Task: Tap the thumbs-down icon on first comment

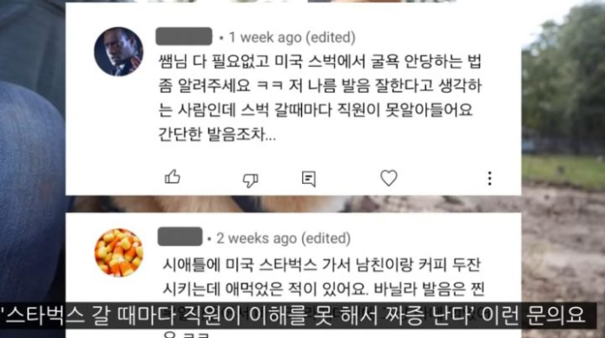Action: coord(250,179)
